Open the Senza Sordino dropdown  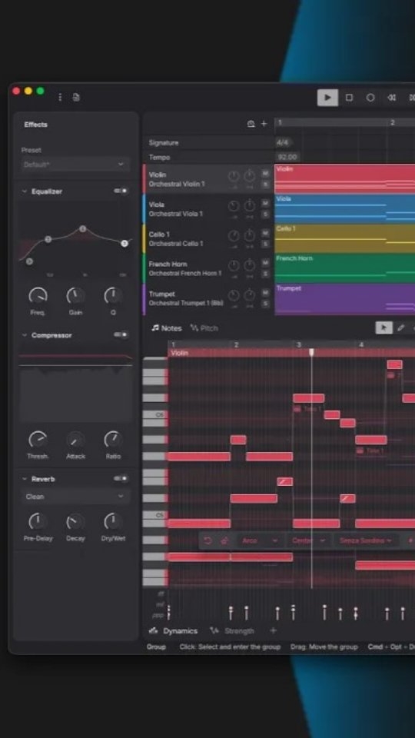(x=366, y=540)
